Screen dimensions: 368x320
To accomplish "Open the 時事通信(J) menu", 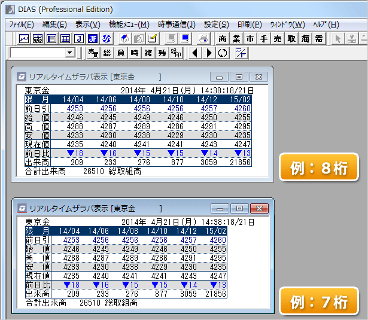I will tap(177, 25).
